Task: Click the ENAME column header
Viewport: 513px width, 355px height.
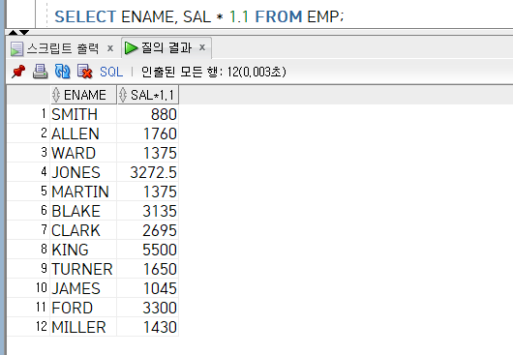Action: pos(84,95)
